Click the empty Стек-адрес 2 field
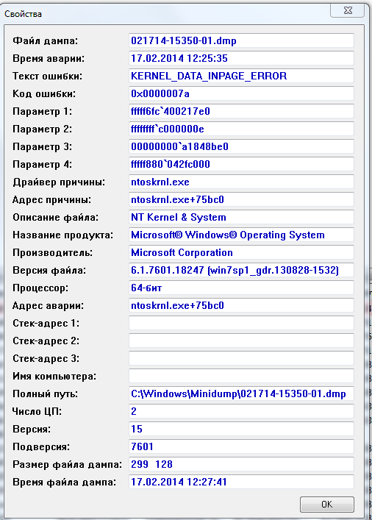Screen dimensions: 372x520 coord(241,341)
